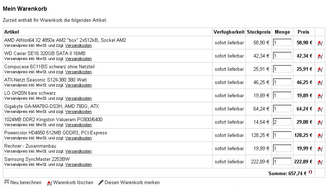Remove Kingston Valueram RAM from cart
The height and width of the screenshot is (188, 328).
[320, 122]
